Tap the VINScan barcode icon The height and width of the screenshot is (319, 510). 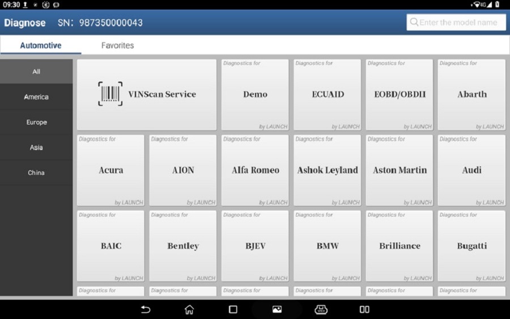pyautogui.click(x=110, y=94)
